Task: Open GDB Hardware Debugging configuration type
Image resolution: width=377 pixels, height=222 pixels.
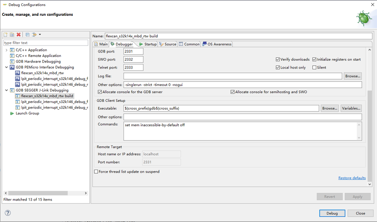Action: (x=38, y=61)
